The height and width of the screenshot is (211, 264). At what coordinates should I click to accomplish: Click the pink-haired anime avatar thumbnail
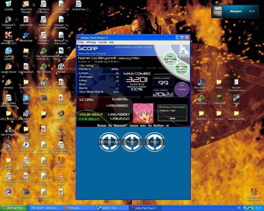pos(143,113)
